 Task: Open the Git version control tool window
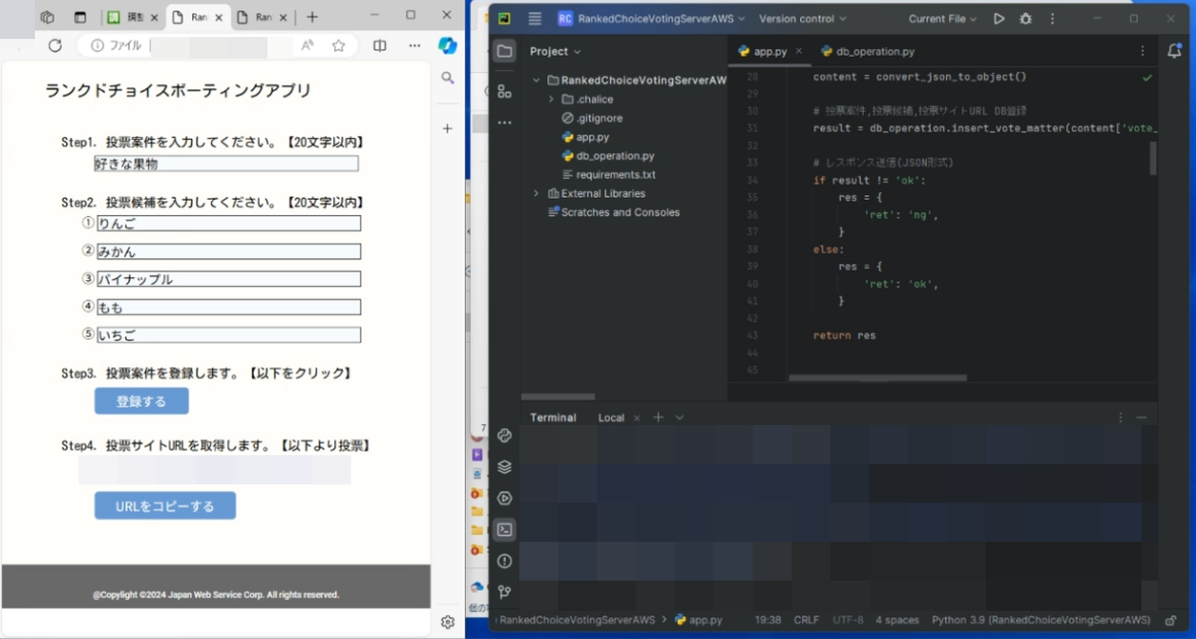click(x=505, y=592)
